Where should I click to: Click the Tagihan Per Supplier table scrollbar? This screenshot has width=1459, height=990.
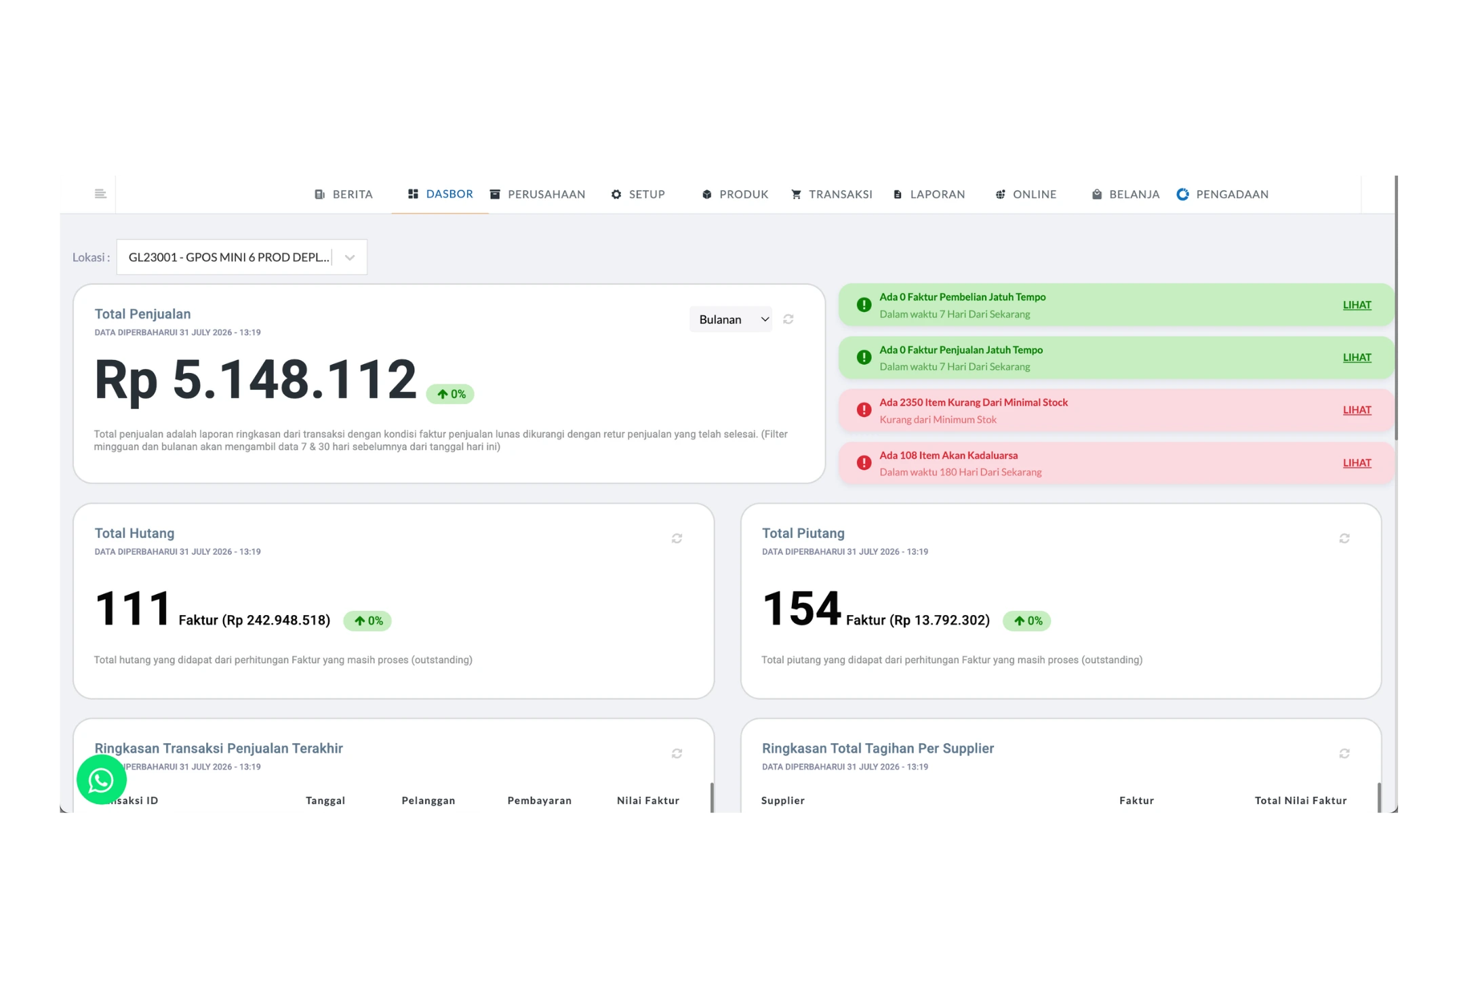tap(1380, 797)
